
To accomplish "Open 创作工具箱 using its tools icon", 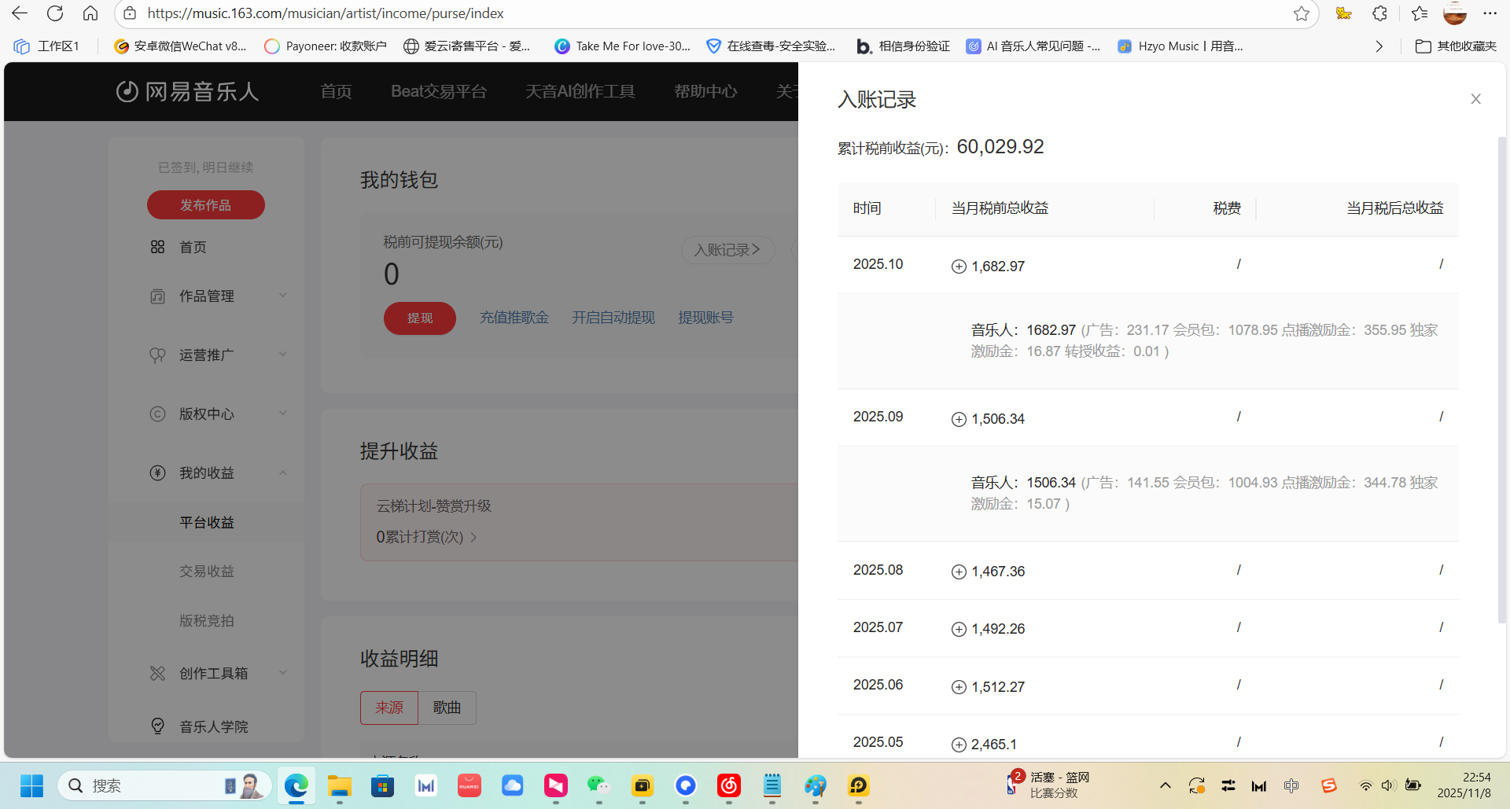I will (157, 673).
